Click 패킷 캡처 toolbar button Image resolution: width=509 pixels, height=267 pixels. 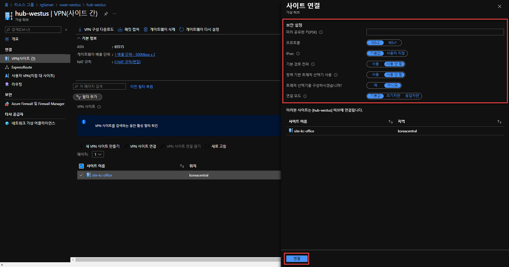point(128,29)
